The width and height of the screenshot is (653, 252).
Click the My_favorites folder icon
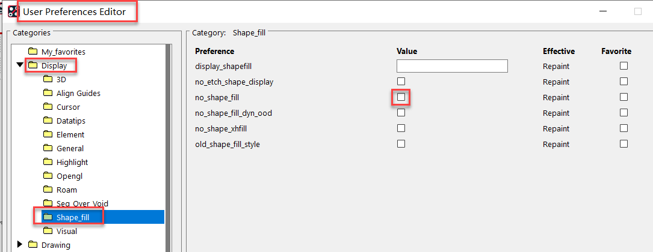[x=32, y=52]
